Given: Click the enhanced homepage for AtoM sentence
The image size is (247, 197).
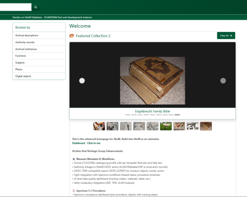Looking at the screenshot, I should (116, 139).
